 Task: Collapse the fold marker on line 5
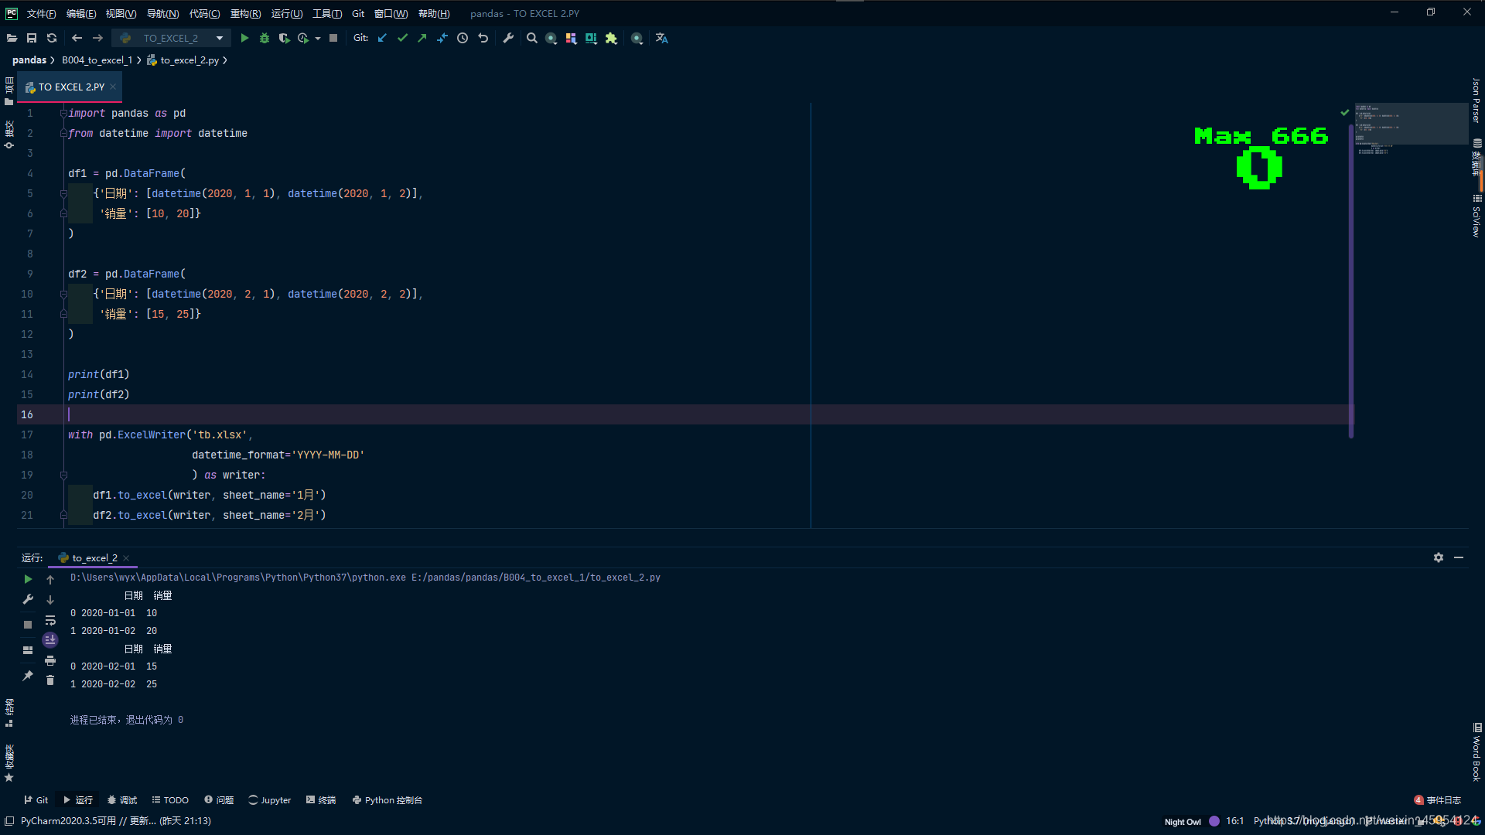[x=63, y=193]
